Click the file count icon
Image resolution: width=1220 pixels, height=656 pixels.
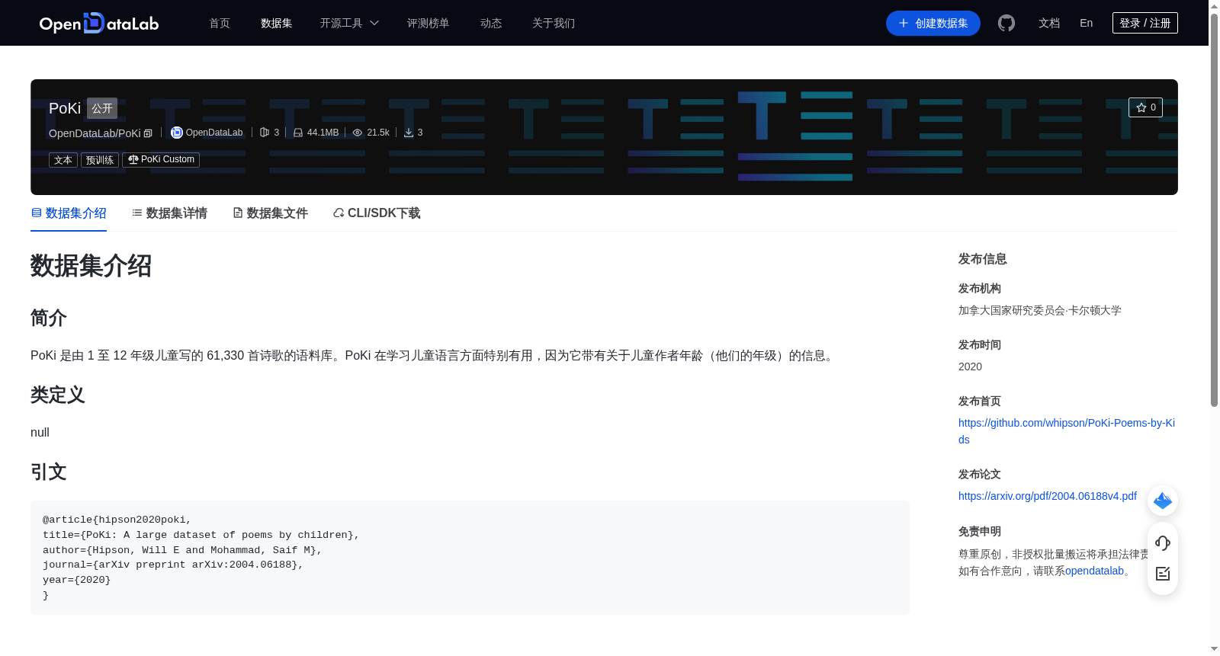coord(265,133)
